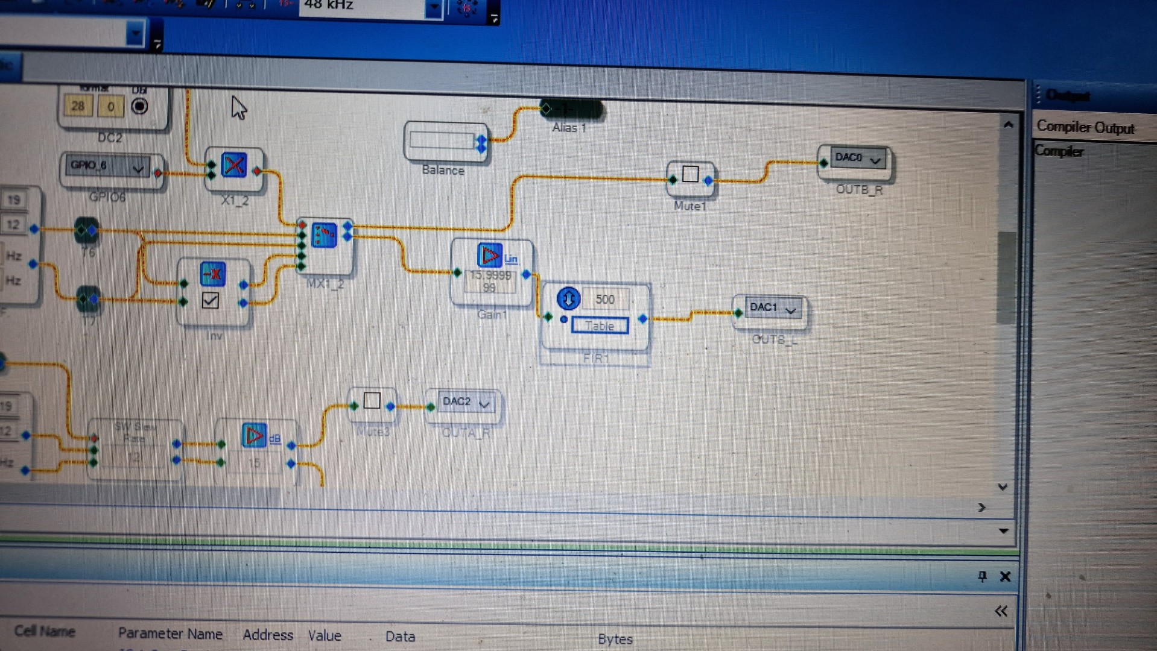
Task: Pin the bottom parameter panel
Action: [982, 576]
